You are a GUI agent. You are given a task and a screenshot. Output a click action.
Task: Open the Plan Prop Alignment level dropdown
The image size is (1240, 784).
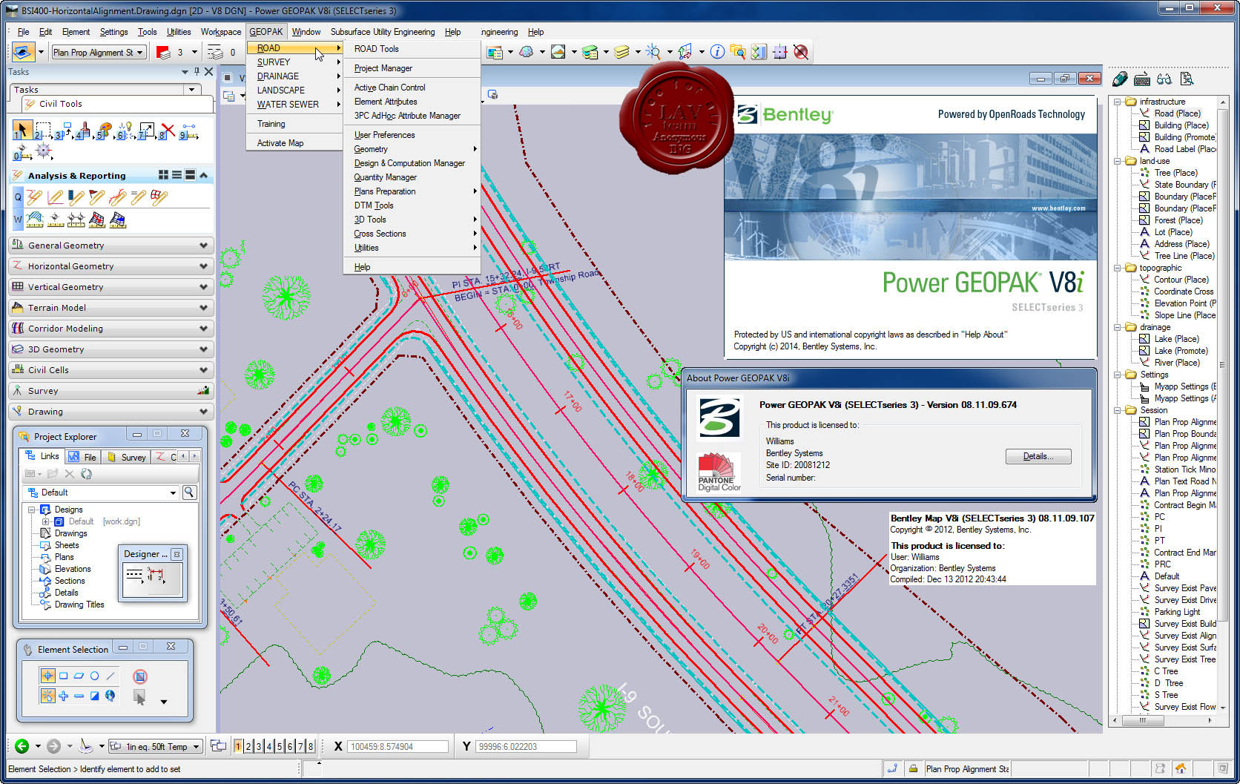(99, 52)
